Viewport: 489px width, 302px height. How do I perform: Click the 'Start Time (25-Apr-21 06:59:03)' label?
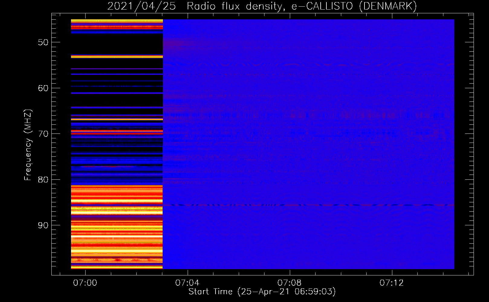click(262, 292)
